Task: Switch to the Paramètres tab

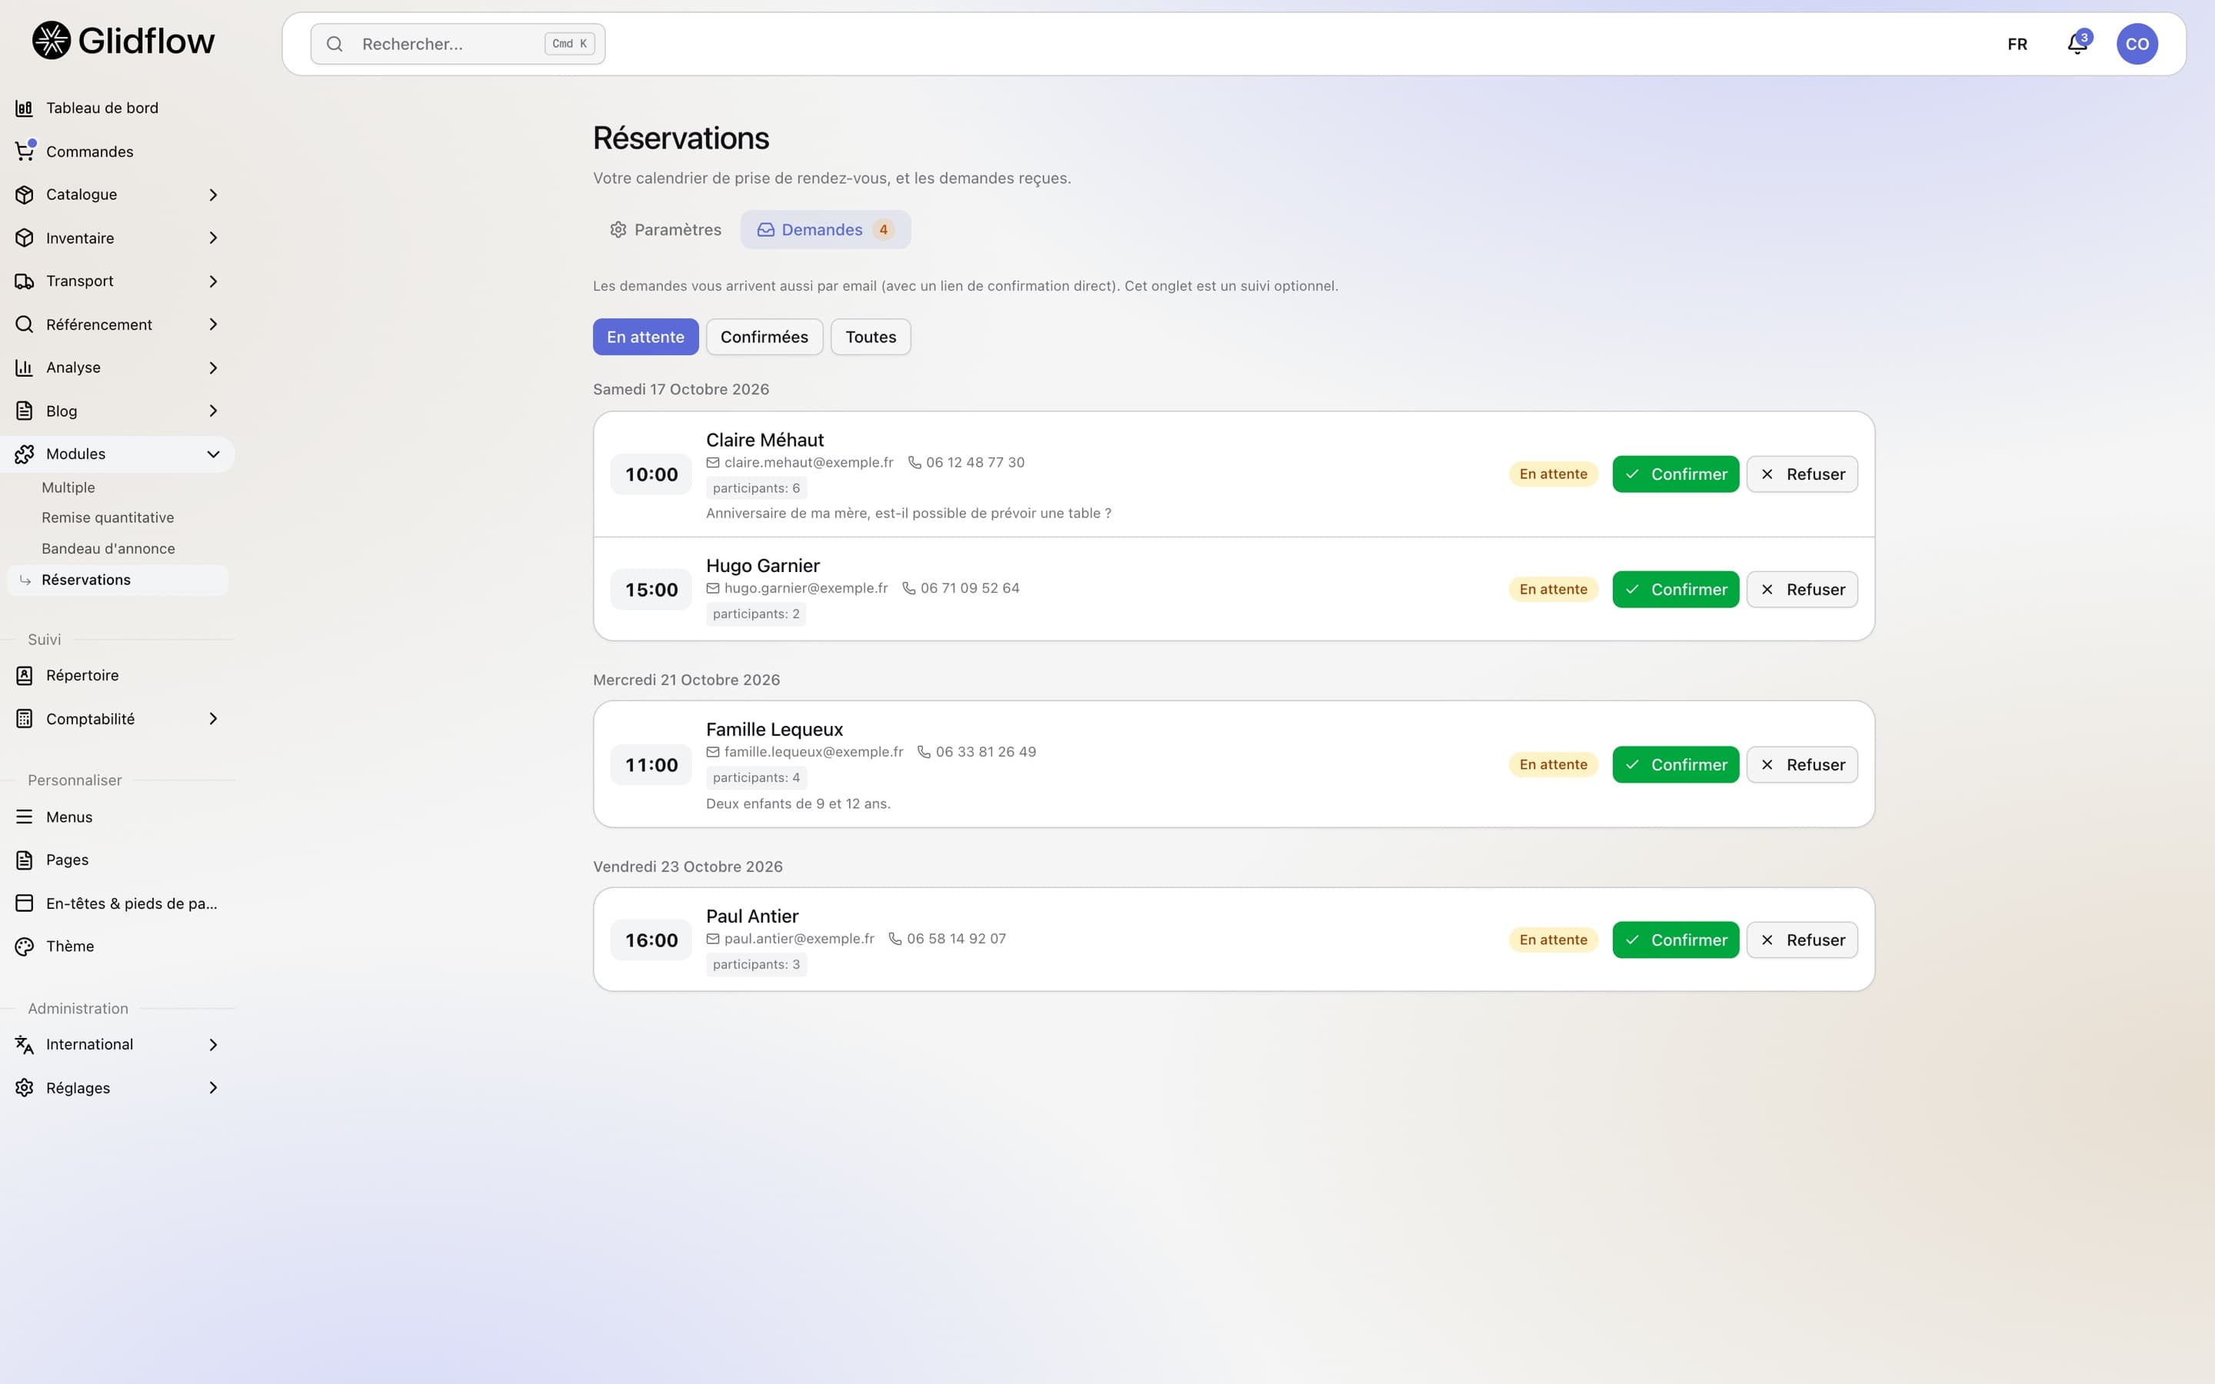Action: [665, 230]
